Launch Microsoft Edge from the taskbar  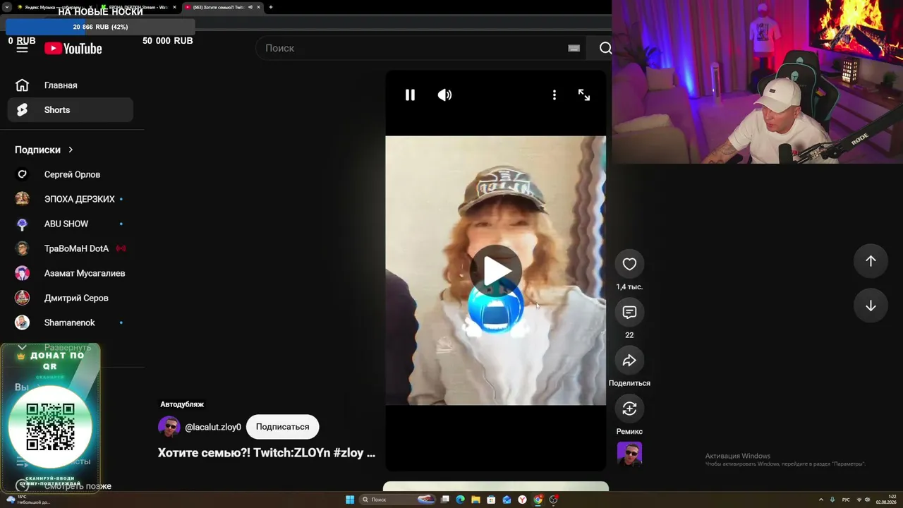461,500
